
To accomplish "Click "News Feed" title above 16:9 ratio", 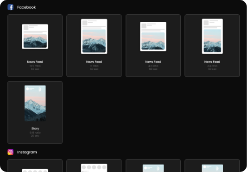I will [x=35, y=62].
